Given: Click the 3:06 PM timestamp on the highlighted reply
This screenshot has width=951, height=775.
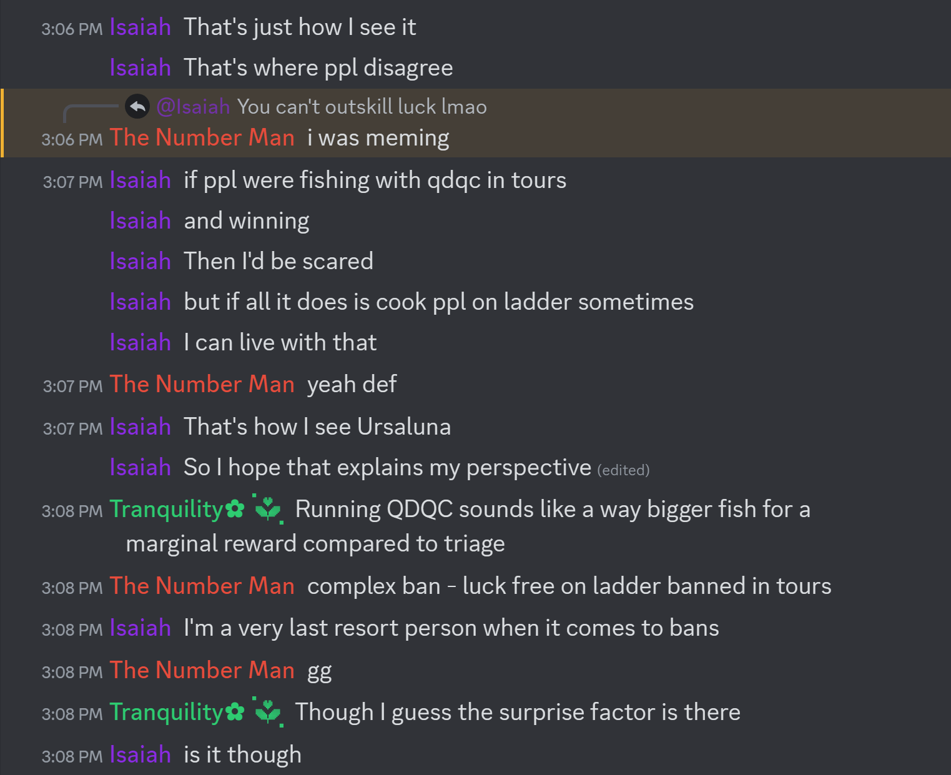Looking at the screenshot, I should [x=72, y=140].
